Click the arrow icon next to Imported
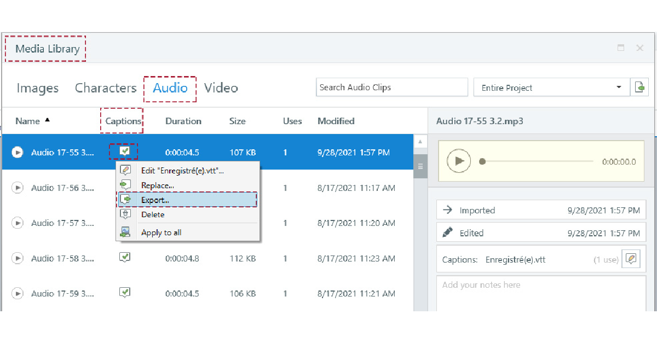Screen dimensions: 657x343 (x=447, y=210)
